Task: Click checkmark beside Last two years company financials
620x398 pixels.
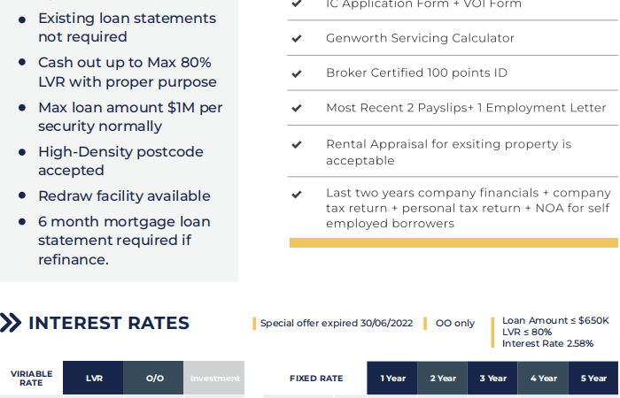Action: (x=297, y=195)
